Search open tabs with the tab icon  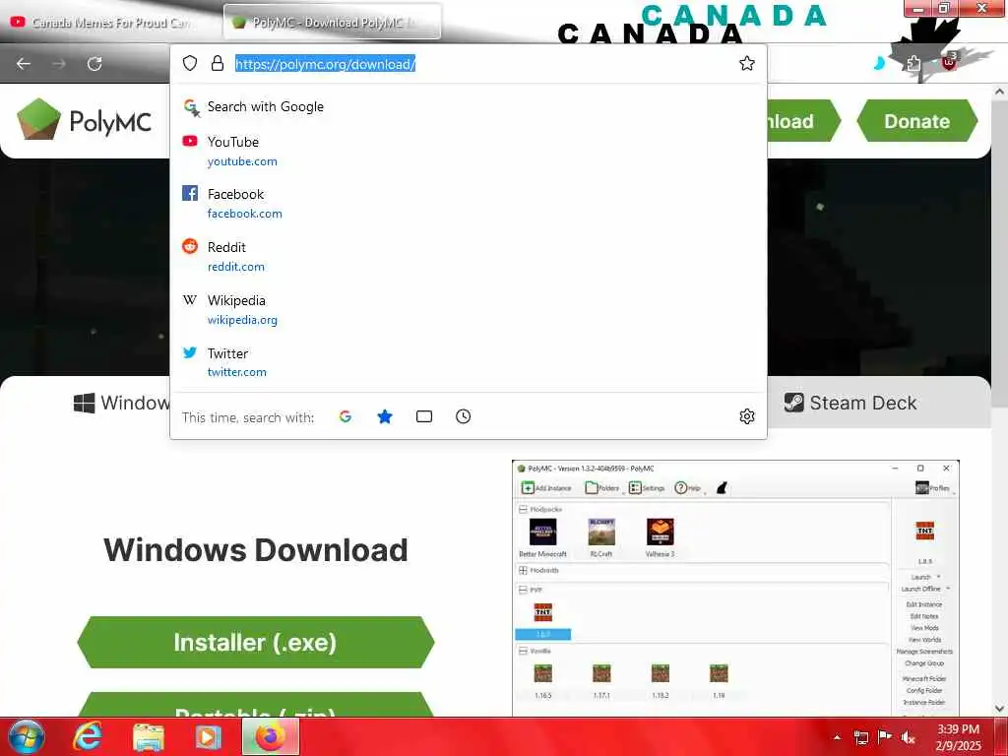click(x=423, y=416)
